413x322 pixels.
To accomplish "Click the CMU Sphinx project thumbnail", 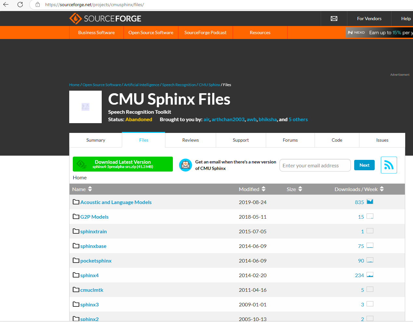I will [x=85, y=107].
